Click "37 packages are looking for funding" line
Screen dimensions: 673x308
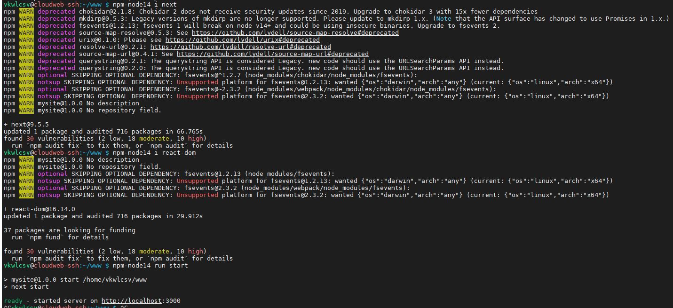pyautogui.click(x=69, y=230)
